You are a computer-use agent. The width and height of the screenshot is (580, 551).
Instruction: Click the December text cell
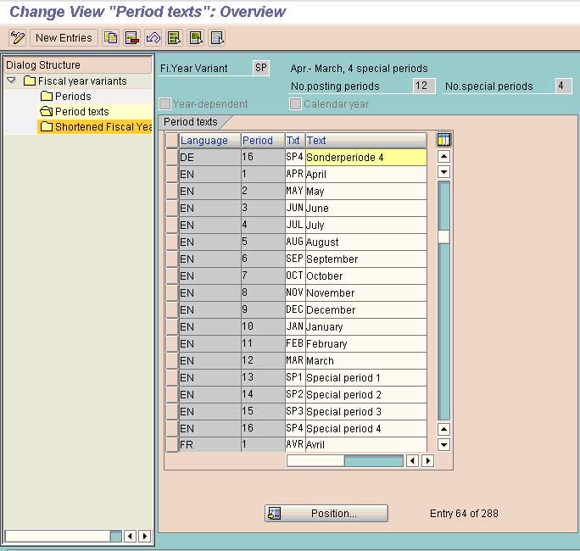pos(365,310)
